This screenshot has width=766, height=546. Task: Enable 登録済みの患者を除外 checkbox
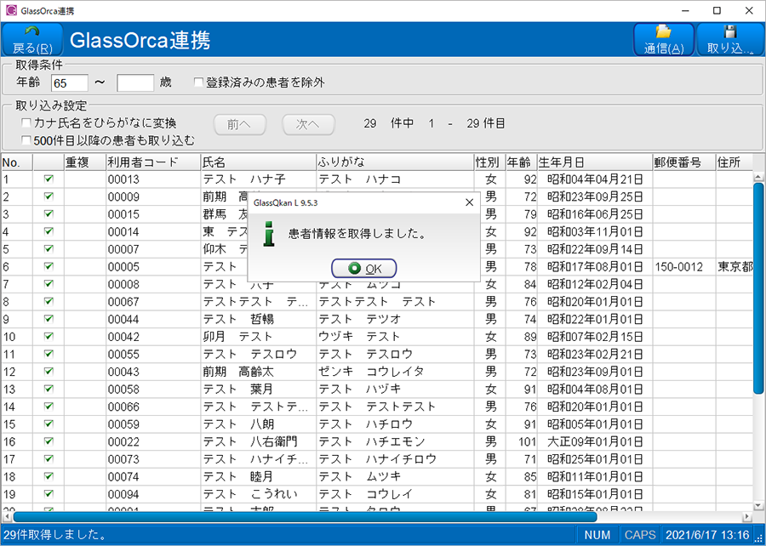click(199, 82)
